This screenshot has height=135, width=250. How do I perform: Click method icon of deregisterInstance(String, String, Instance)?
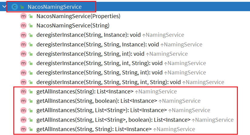coord(24,45)
